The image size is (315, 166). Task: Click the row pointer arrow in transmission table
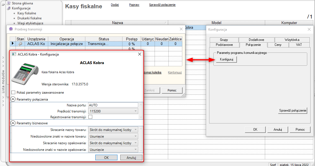pyautogui.click(x=13, y=43)
